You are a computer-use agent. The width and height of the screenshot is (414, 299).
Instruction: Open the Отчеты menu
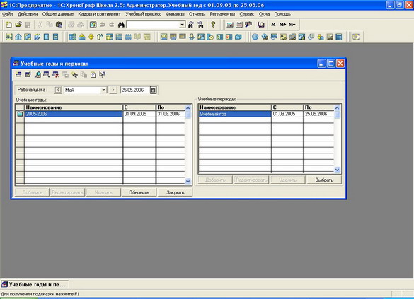coord(197,14)
